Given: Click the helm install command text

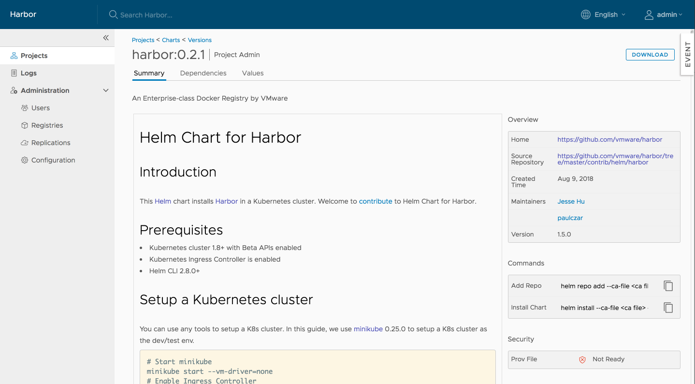Looking at the screenshot, I should (604, 308).
